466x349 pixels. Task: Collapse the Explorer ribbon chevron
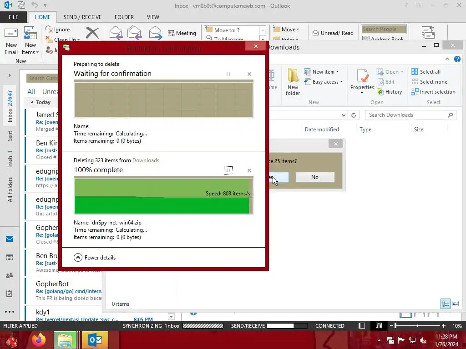[447, 59]
